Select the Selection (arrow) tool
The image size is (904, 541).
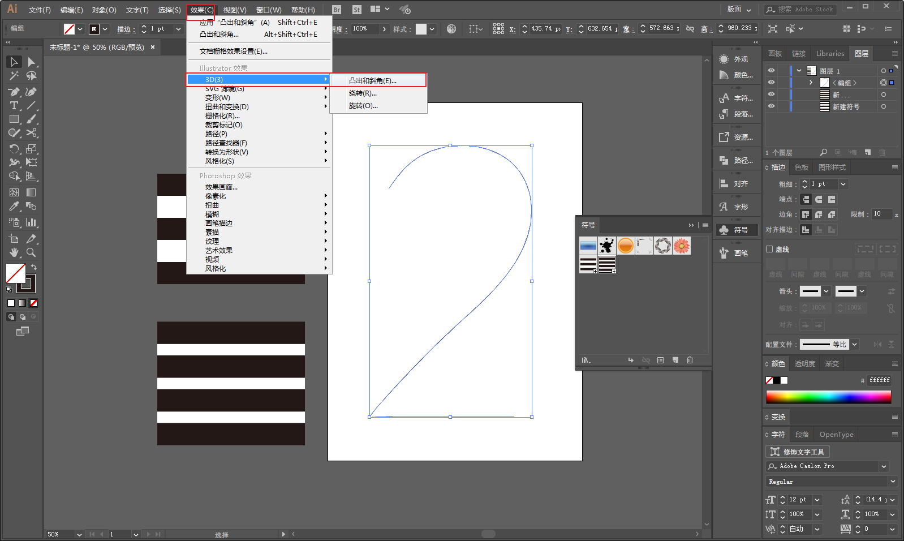(14, 62)
